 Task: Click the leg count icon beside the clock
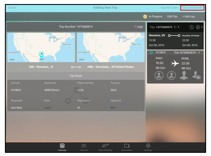click(x=198, y=27)
